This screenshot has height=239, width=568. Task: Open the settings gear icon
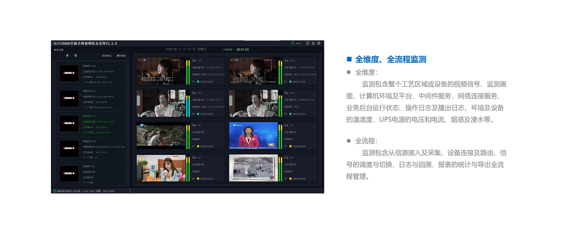[x=319, y=43]
